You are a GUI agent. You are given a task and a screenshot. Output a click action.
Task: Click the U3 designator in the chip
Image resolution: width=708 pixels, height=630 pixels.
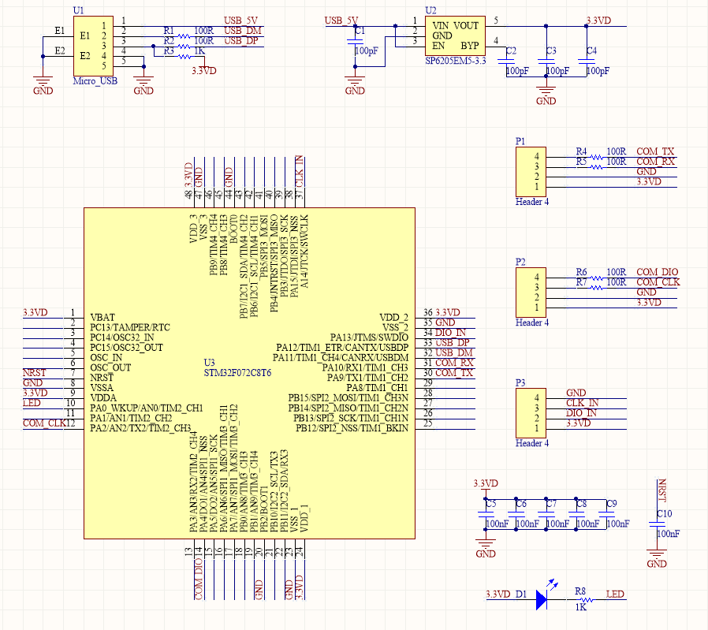[x=209, y=363]
